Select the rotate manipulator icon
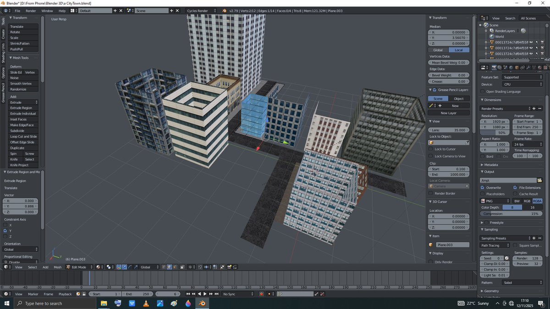The height and width of the screenshot is (309, 550). click(130, 267)
